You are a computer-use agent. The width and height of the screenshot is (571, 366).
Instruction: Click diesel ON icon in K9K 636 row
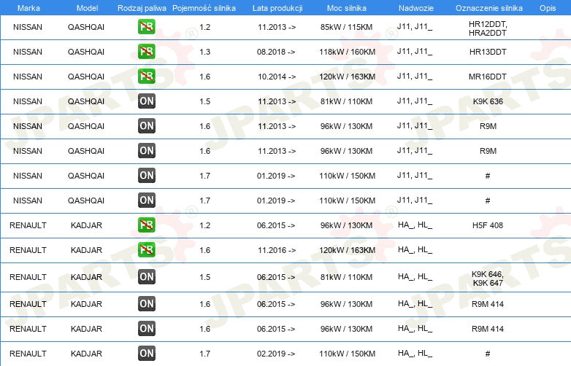pos(146,101)
